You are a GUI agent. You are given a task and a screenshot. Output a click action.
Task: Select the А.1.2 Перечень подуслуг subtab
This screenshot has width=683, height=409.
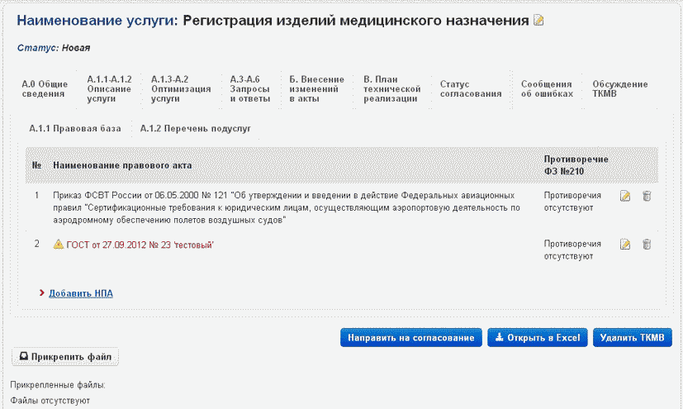(196, 129)
